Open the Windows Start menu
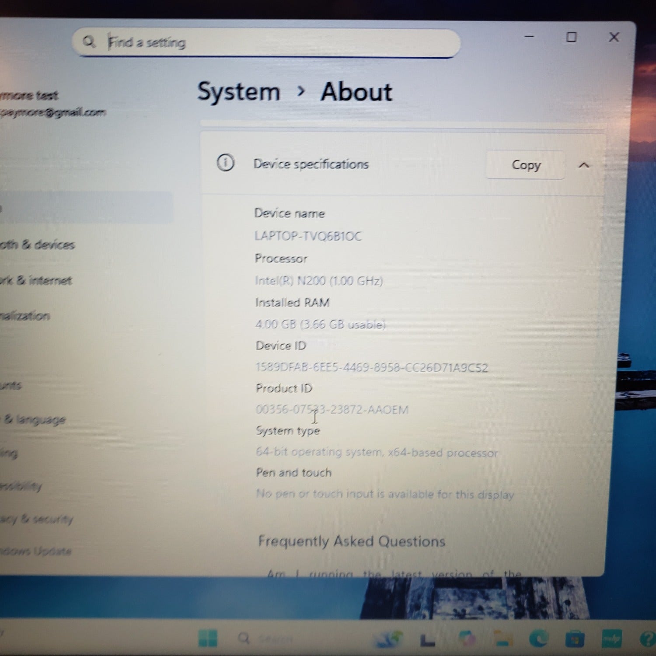This screenshot has width=656, height=656. (x=207, y=638)
